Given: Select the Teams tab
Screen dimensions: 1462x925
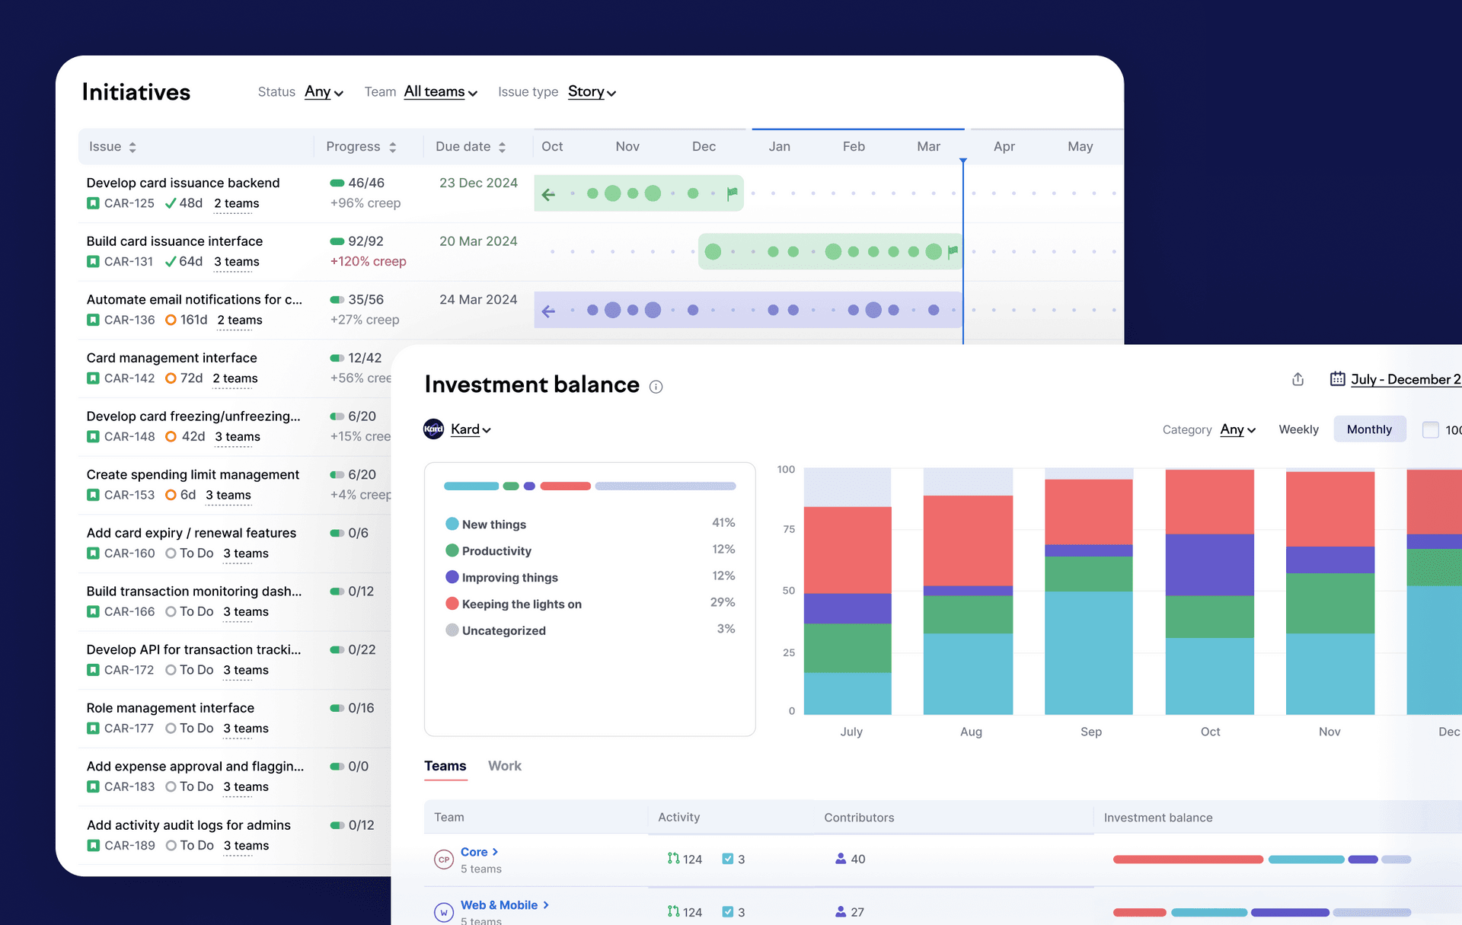Looking at the screenshot, I should point(445,766).
